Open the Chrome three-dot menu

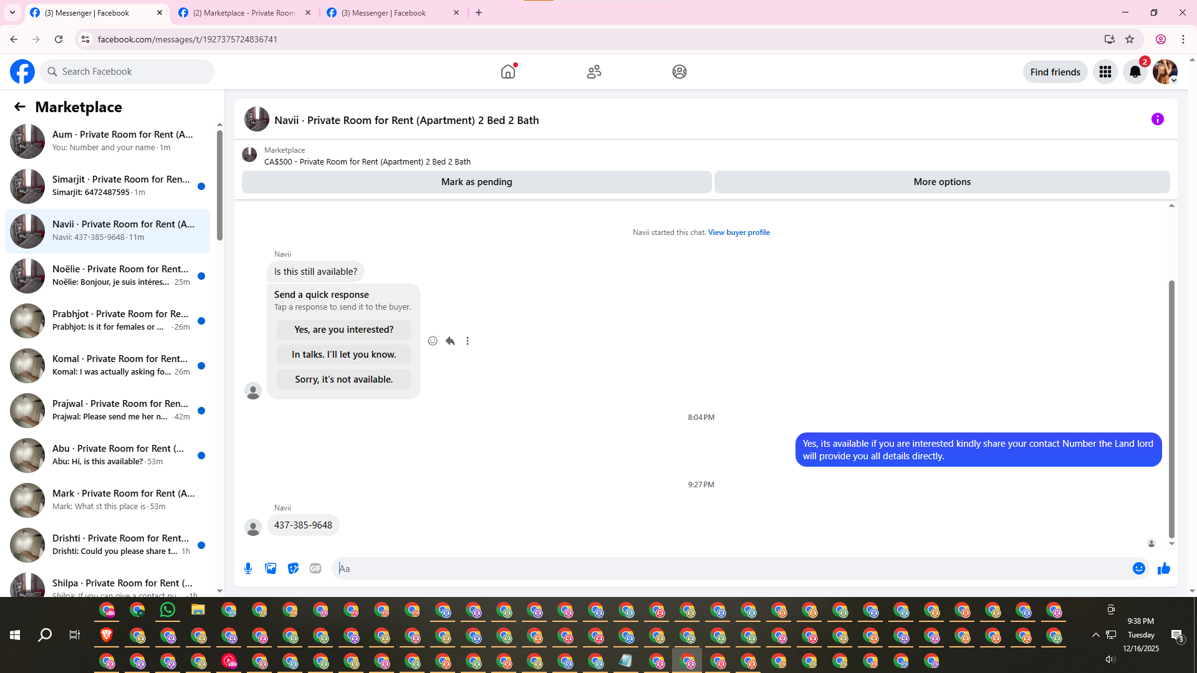pos(1183,39)
